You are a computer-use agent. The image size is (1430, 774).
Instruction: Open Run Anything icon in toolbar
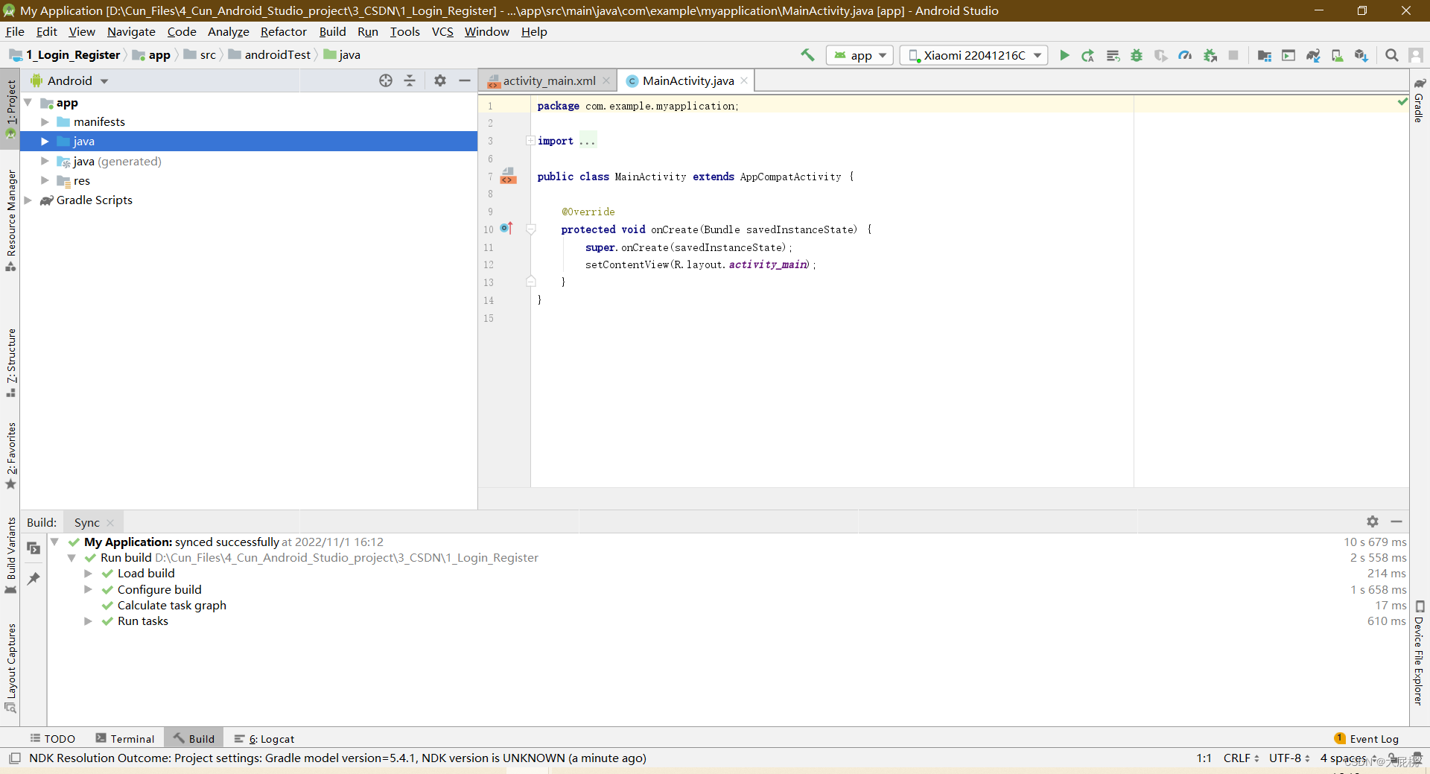pyautogui.click(x=1288, y=55)
